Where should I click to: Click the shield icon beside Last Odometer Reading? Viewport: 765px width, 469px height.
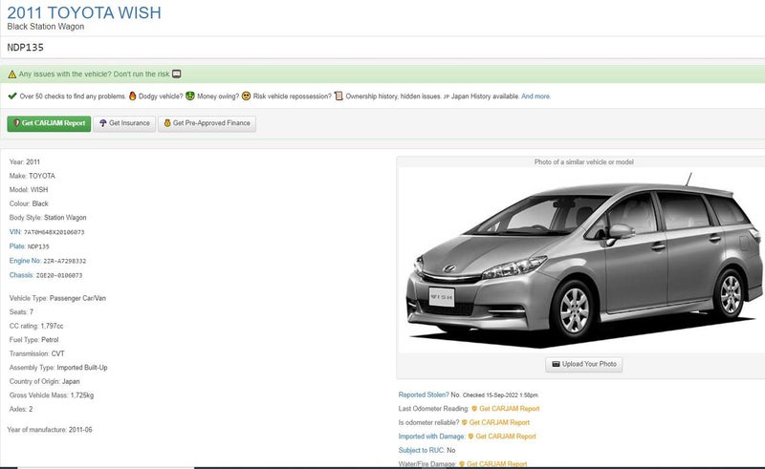pos(474,409)
